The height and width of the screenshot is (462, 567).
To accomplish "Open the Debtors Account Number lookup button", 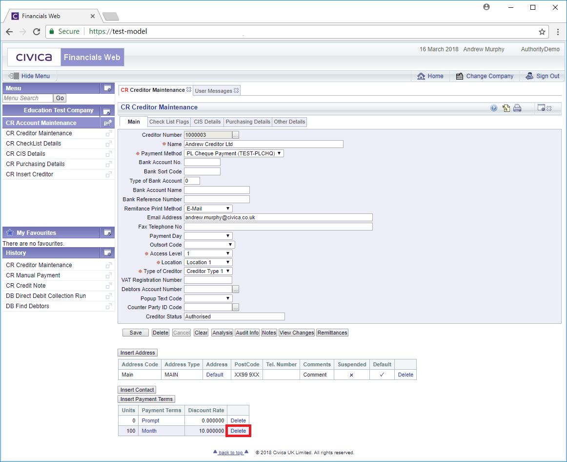I will [236, 290].
